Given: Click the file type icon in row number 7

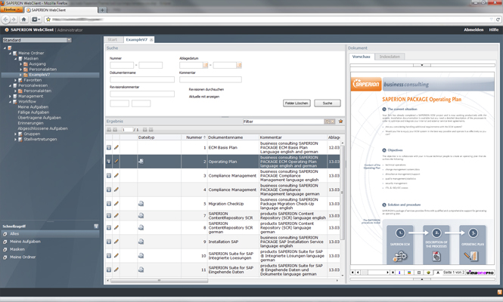Looking at the screenshot, I should point(141,215).
